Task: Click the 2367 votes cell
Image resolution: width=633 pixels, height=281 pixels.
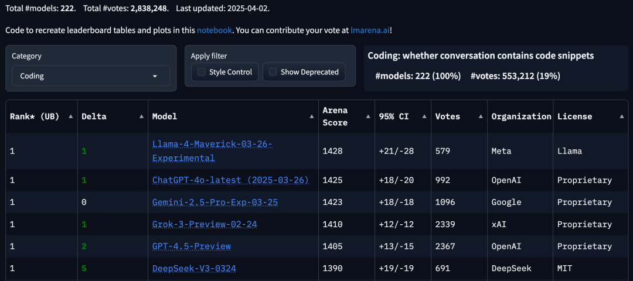Action: 459,246
